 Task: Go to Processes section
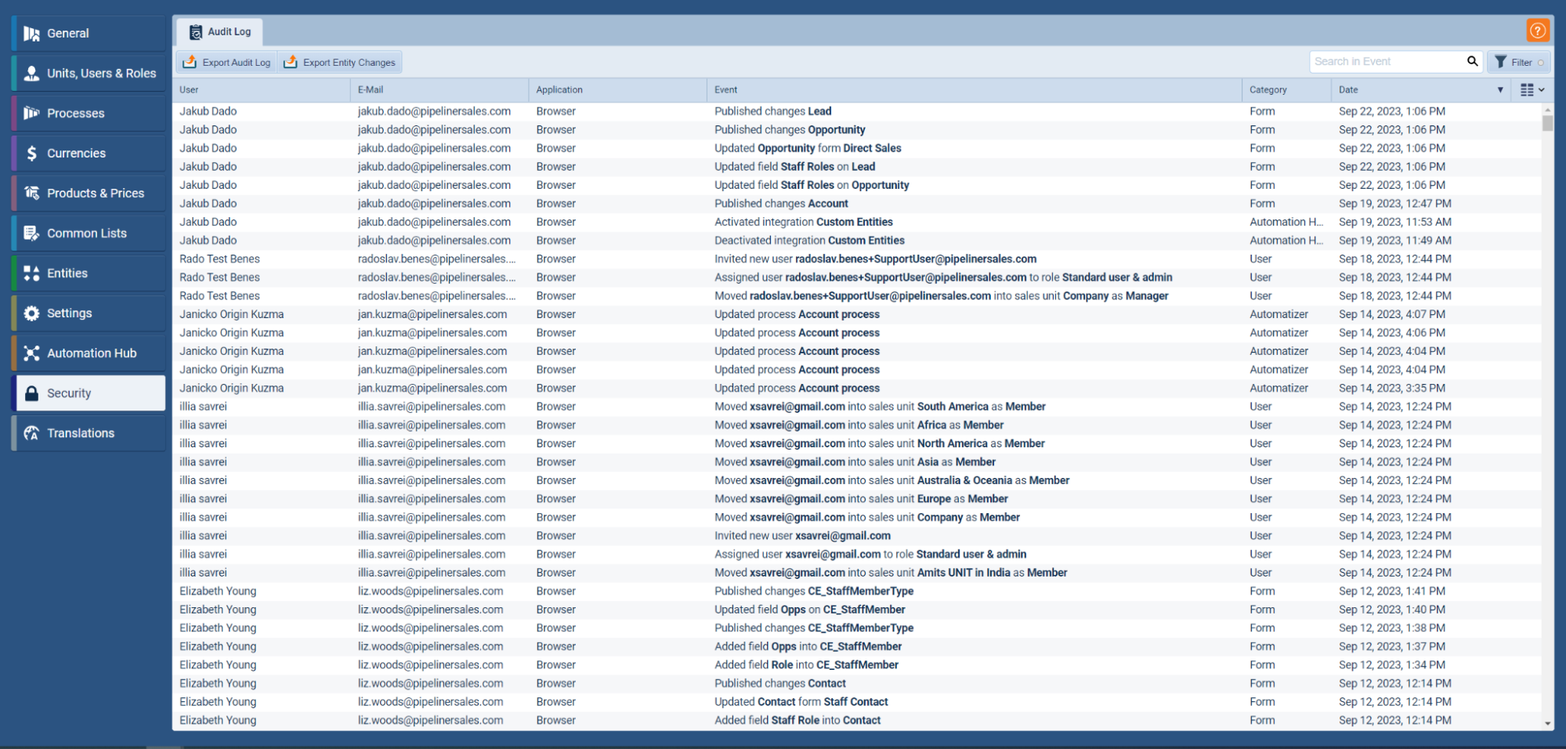(89, 114)
